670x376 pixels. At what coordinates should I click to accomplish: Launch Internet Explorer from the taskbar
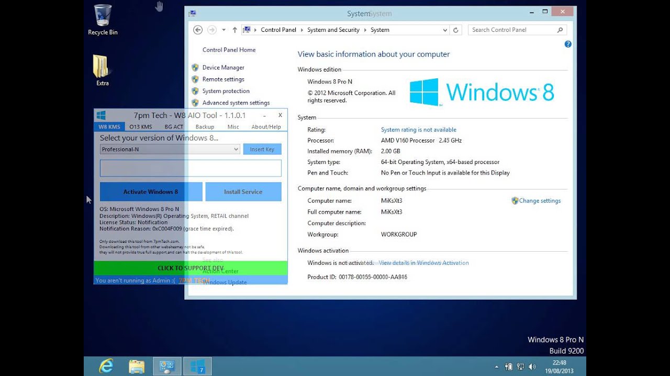pyautogui.click(x=106, y=366)
